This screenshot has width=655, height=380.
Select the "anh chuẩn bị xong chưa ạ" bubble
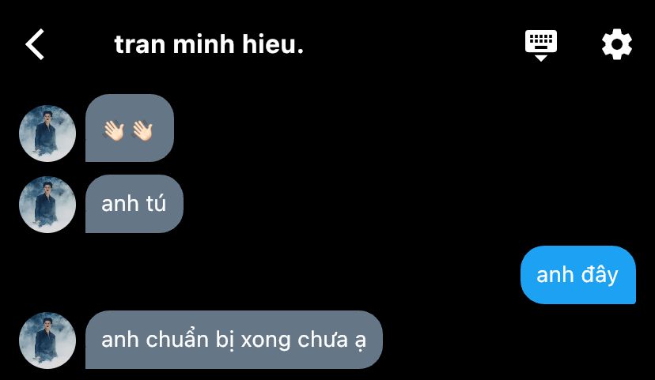pos(234,340)
